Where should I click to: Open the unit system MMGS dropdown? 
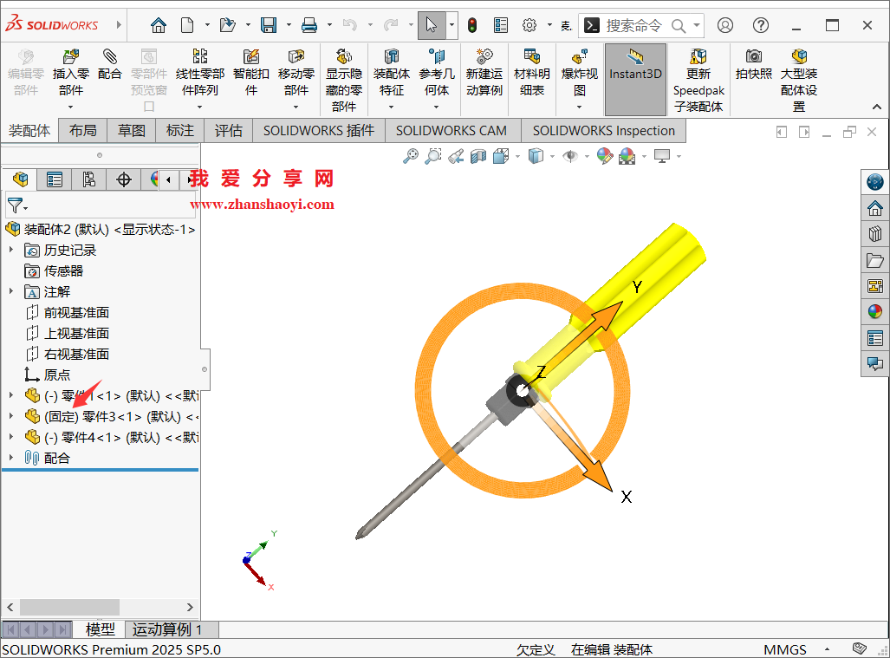tap(827, 649)
